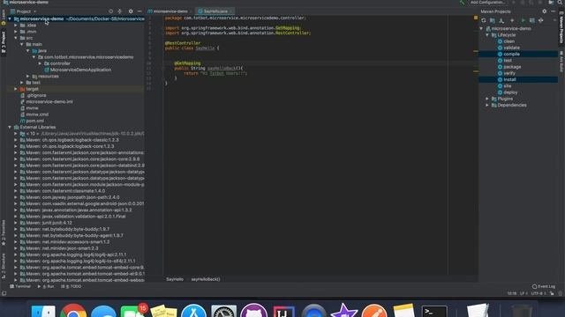
Task: Click SayHello breadcrumb at editor bottom
Action: pos(175,279)
